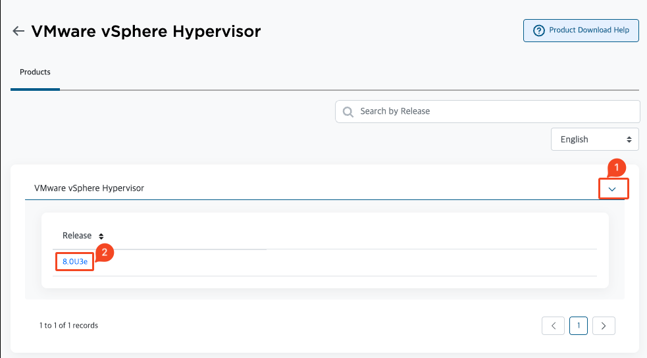
Task: Switch to the Products tab
Action: coord(35,72)
